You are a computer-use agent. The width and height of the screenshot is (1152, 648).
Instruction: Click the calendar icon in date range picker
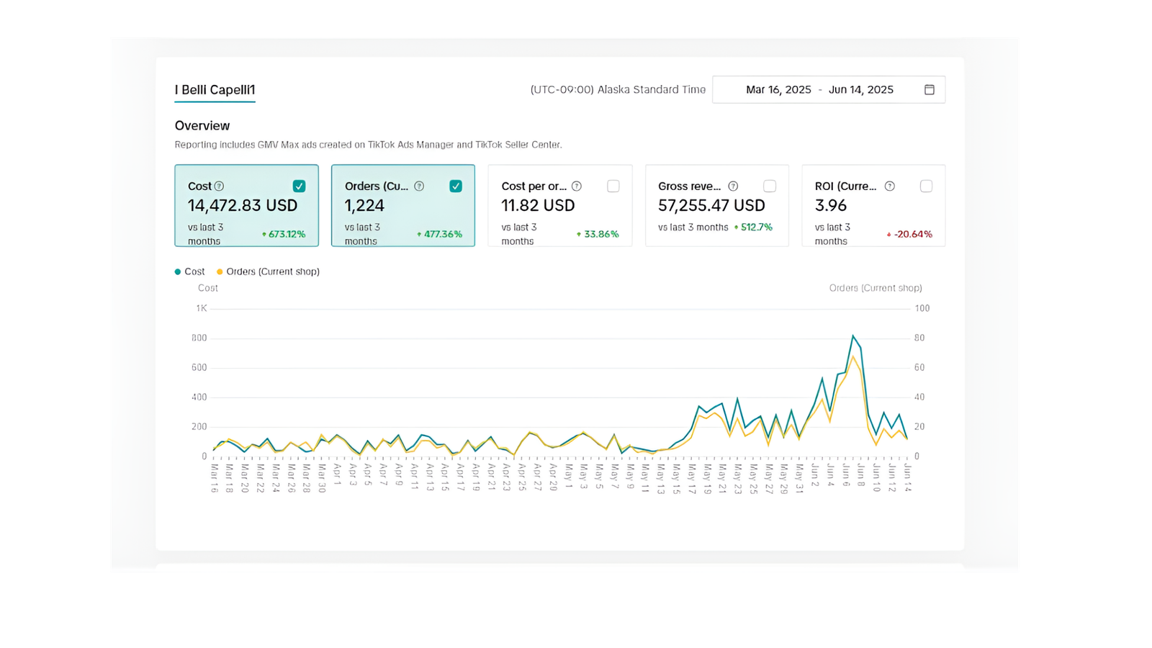point(929,90)
